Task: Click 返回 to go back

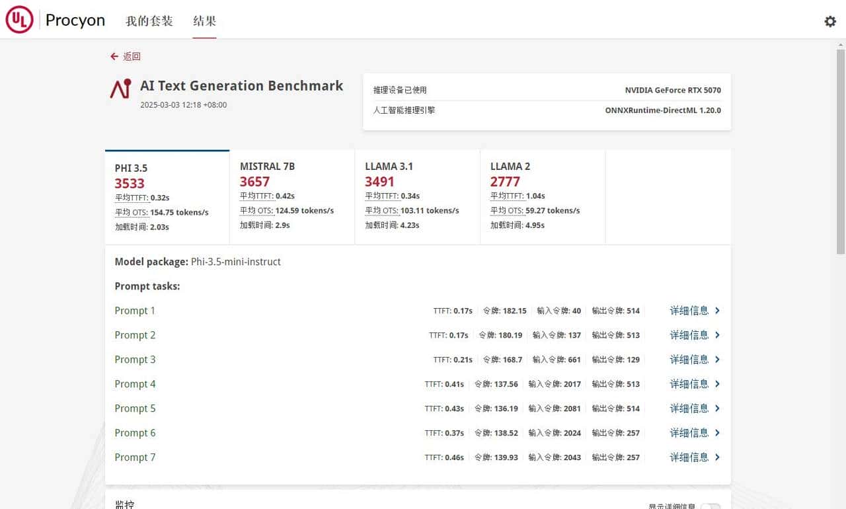Action: pyautogui.click(x=130, y=57)
